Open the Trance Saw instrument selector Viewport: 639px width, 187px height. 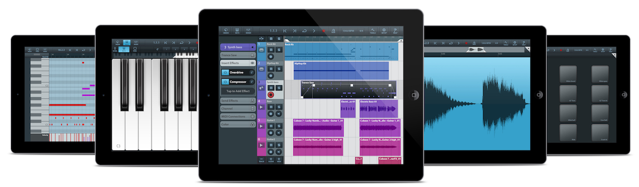click(x=238, y=55)
